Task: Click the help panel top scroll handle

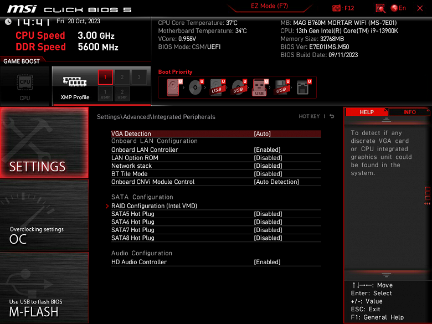Action: point(386,120)
